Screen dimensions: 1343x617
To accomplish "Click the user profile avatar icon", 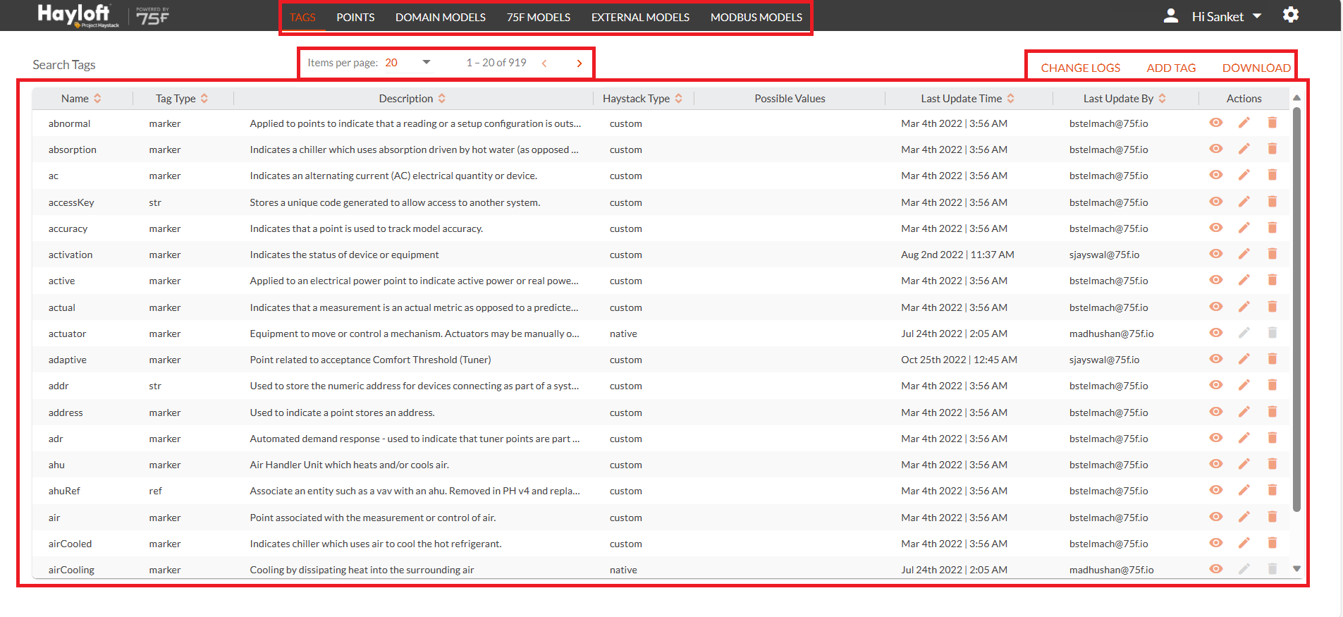I will [x=1171, y=16].
